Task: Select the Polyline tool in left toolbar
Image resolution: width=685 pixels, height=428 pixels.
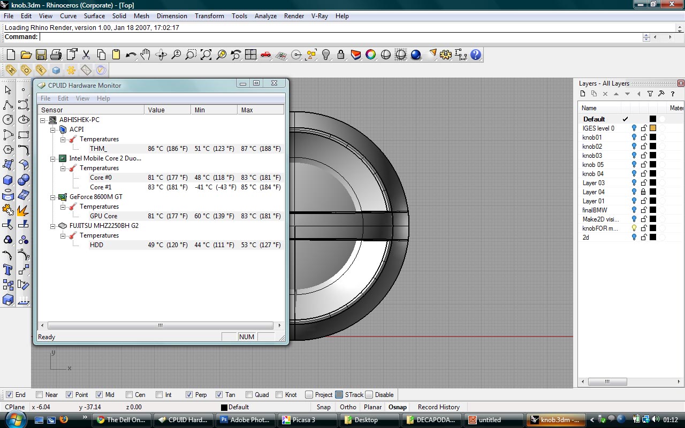Action: [8, 105]
